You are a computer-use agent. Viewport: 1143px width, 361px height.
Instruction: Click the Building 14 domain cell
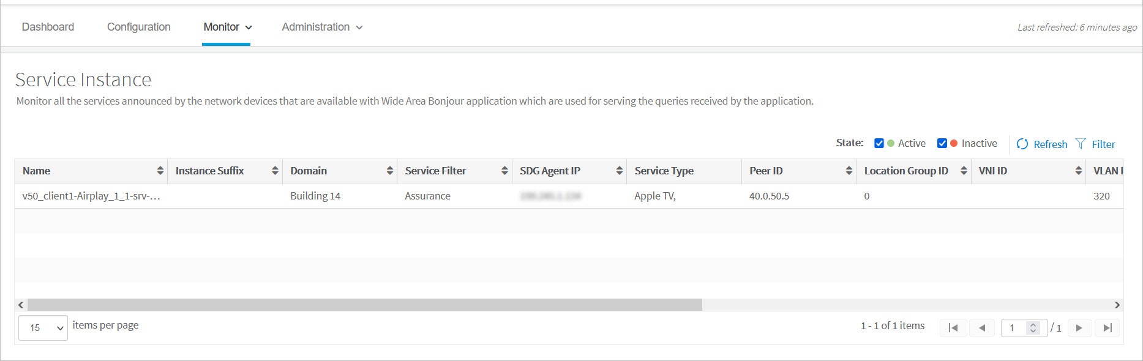coord(315,196)
